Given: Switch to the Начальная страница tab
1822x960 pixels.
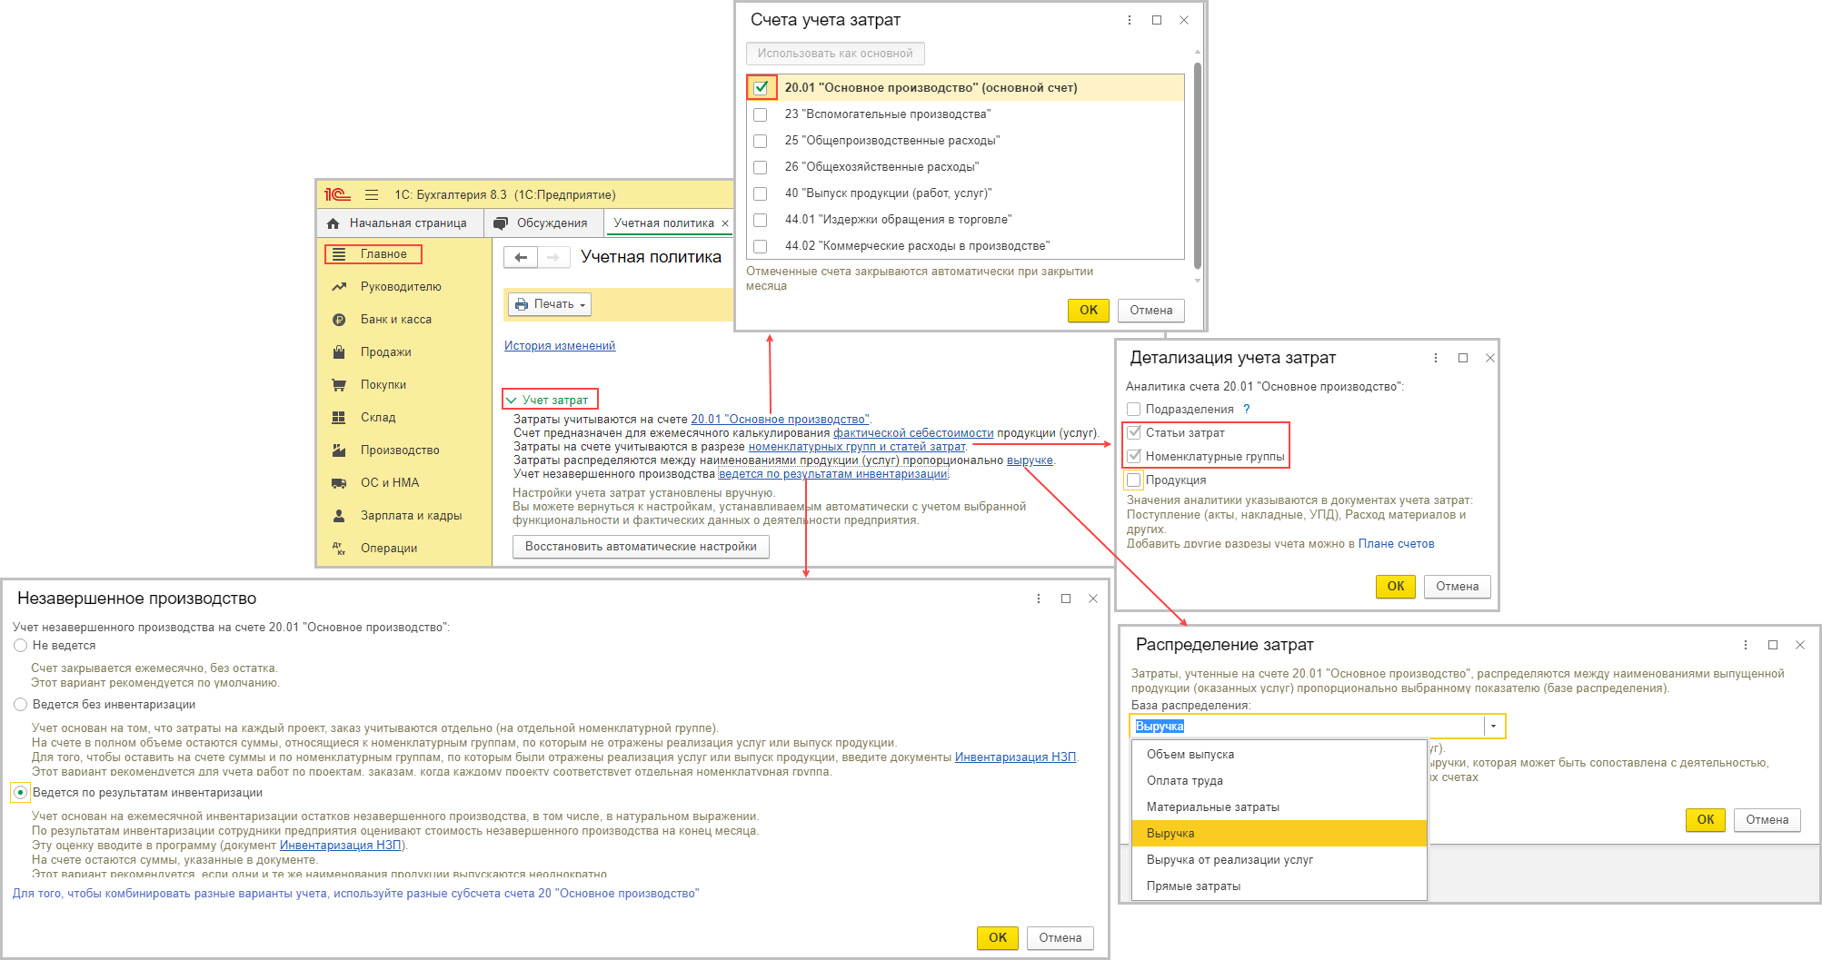Looking at the screenshot, I should pos(401,223).
